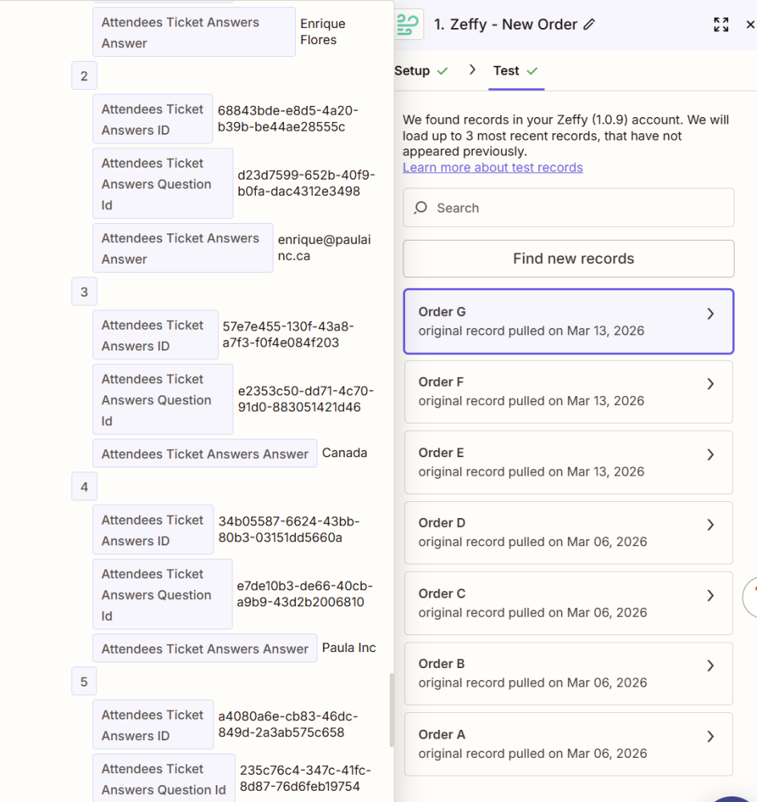This screenshot has height=802, width=757.
Task: Click question id d23d7599-652b-40f9-b0fa-dac4312e3498
Action: pyautogui.click(x=306, y=183)
